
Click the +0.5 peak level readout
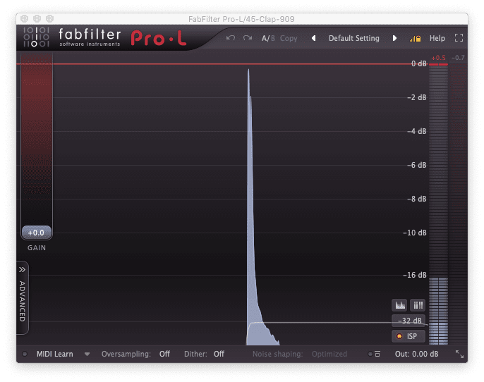tap(438, 58)
